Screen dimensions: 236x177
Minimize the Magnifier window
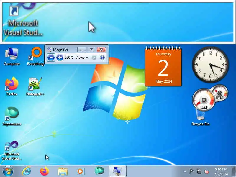[x=82, y=50]
